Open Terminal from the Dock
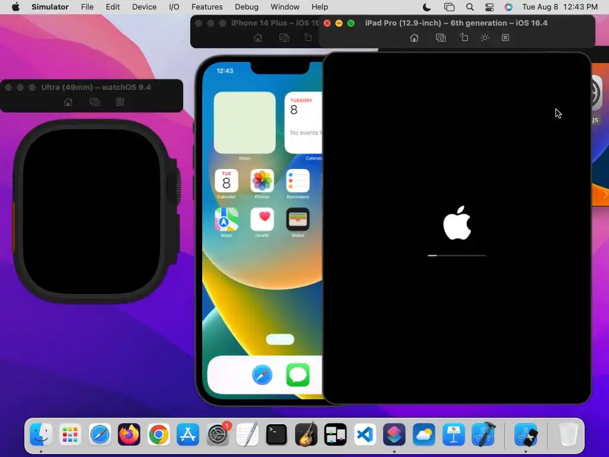The height and width of the screenshot is (457, 609). (x=277, y=434)
